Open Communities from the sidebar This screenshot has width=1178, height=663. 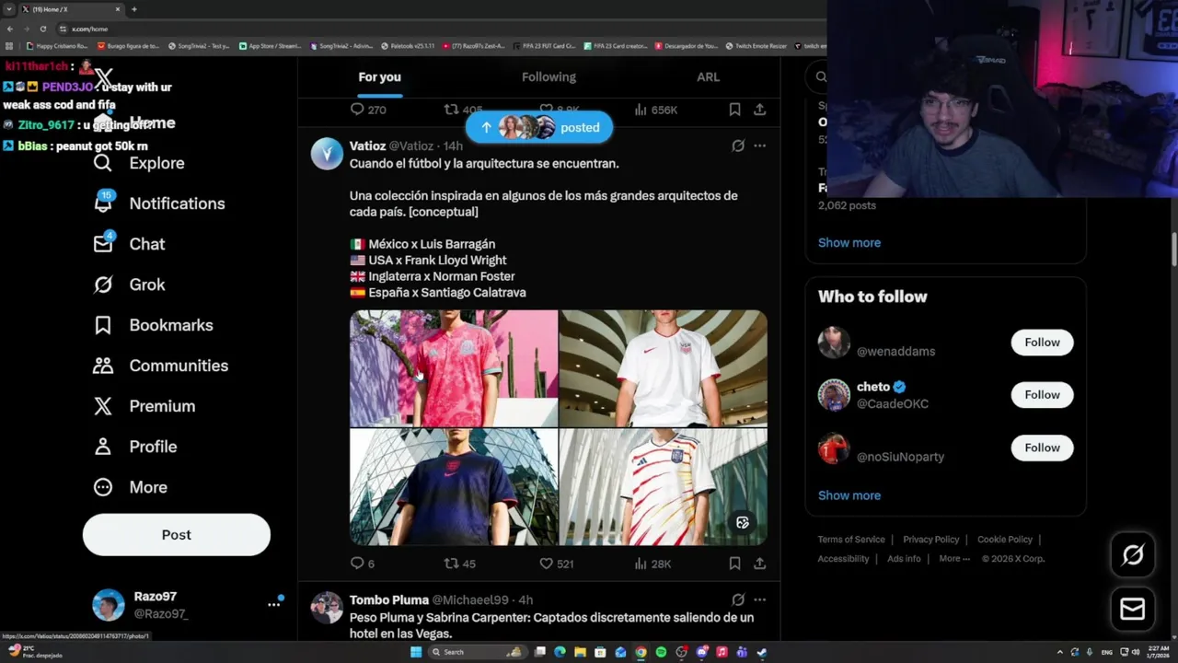[x=160, y=366]
